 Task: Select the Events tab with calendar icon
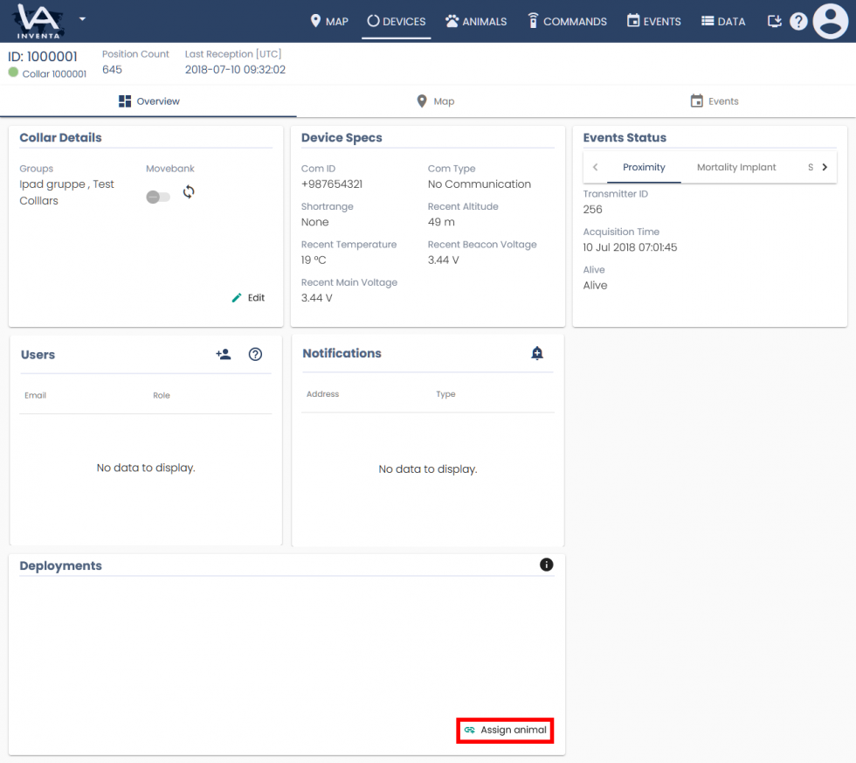pyautogui.click(x=714, y=101)
